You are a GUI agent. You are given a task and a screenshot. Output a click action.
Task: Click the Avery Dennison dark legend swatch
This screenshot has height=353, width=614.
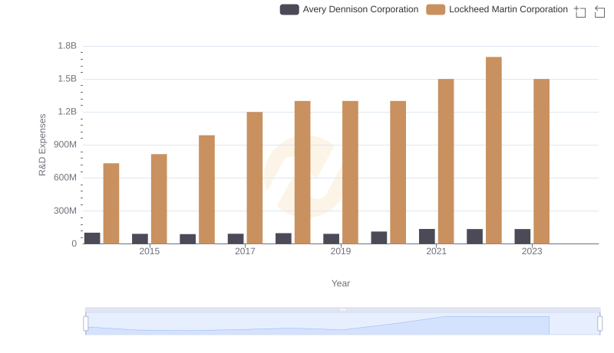click(289, 9)
